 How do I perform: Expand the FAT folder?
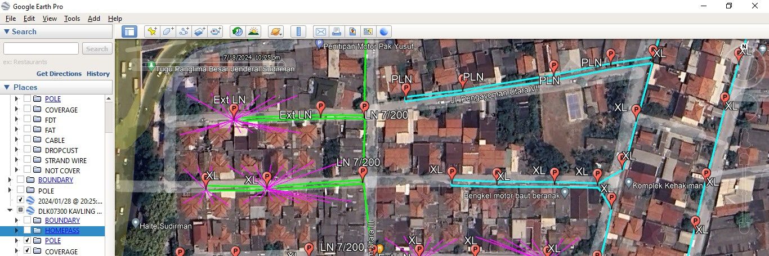point(17,130)
